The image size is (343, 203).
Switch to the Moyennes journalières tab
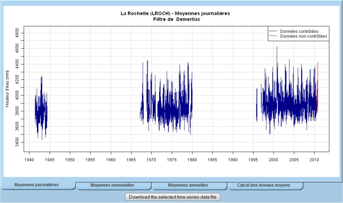(x=37, y=185)
